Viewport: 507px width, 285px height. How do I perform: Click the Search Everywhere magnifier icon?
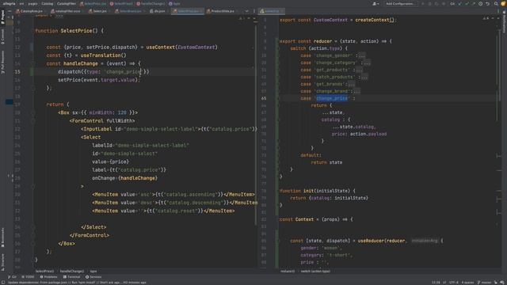click(496, 3)
